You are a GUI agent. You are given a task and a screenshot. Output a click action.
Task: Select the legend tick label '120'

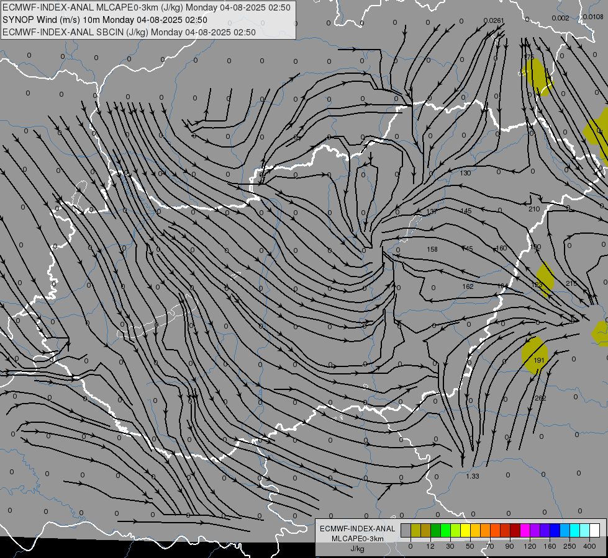(x=530, y=546)
